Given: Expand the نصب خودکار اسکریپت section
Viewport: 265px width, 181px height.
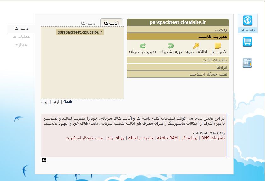Looking at the screenshot, I should pyautogui.click(x=178, y=74).
